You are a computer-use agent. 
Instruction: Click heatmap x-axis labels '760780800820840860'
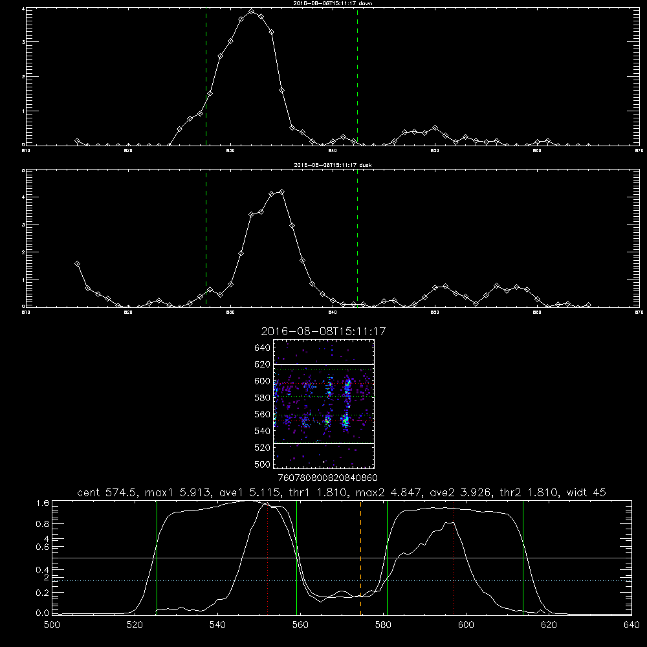[327, 478]
